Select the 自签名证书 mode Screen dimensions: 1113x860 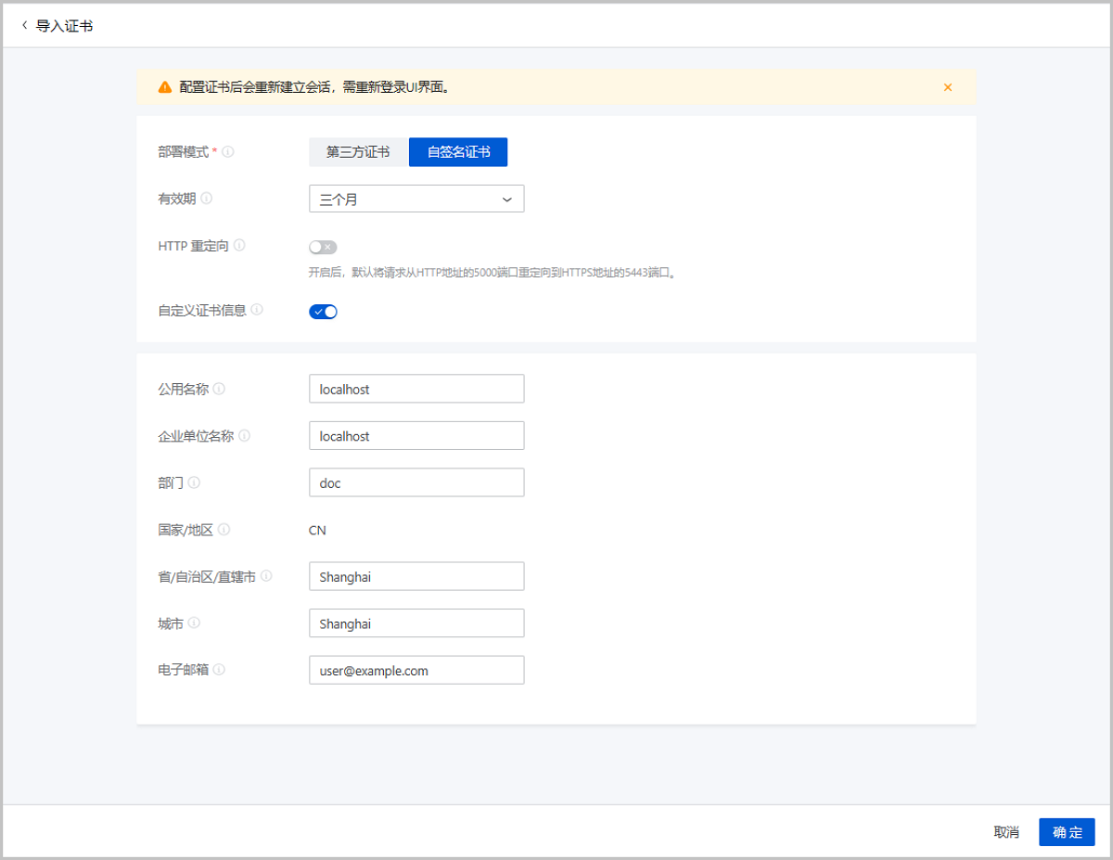(x=458, y=151)
